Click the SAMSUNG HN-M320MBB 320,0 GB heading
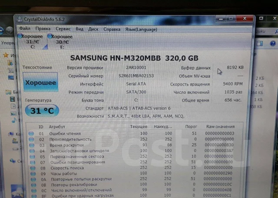 click(134, 58)
